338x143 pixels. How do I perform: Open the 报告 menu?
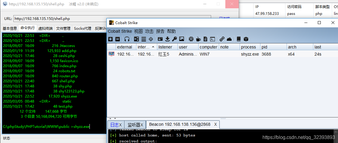pyautogui.click(x=160, y=31)
